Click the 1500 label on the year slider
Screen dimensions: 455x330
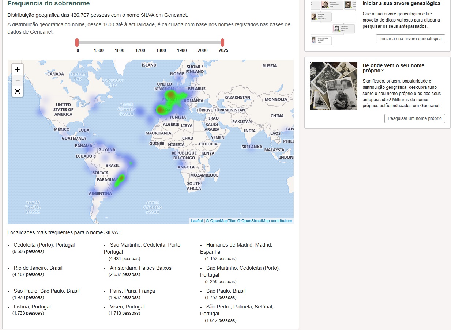click(99, 50)
